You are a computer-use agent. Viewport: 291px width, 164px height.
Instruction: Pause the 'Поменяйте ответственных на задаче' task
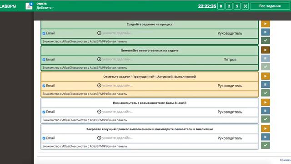(x=266, y=58)
